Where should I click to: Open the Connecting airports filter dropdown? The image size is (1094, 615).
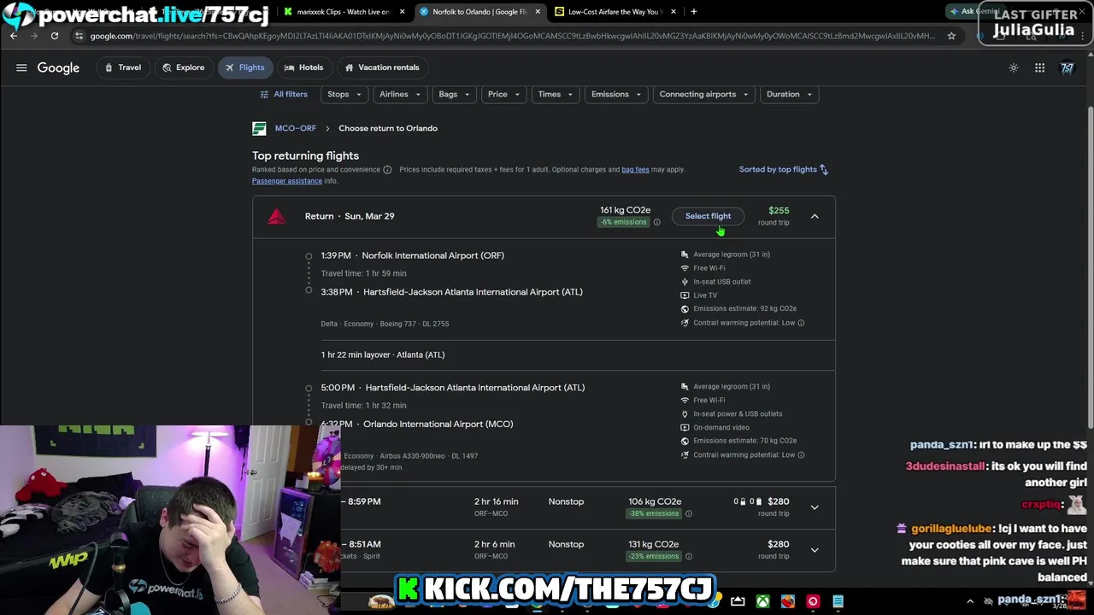[x=703, y=94]
